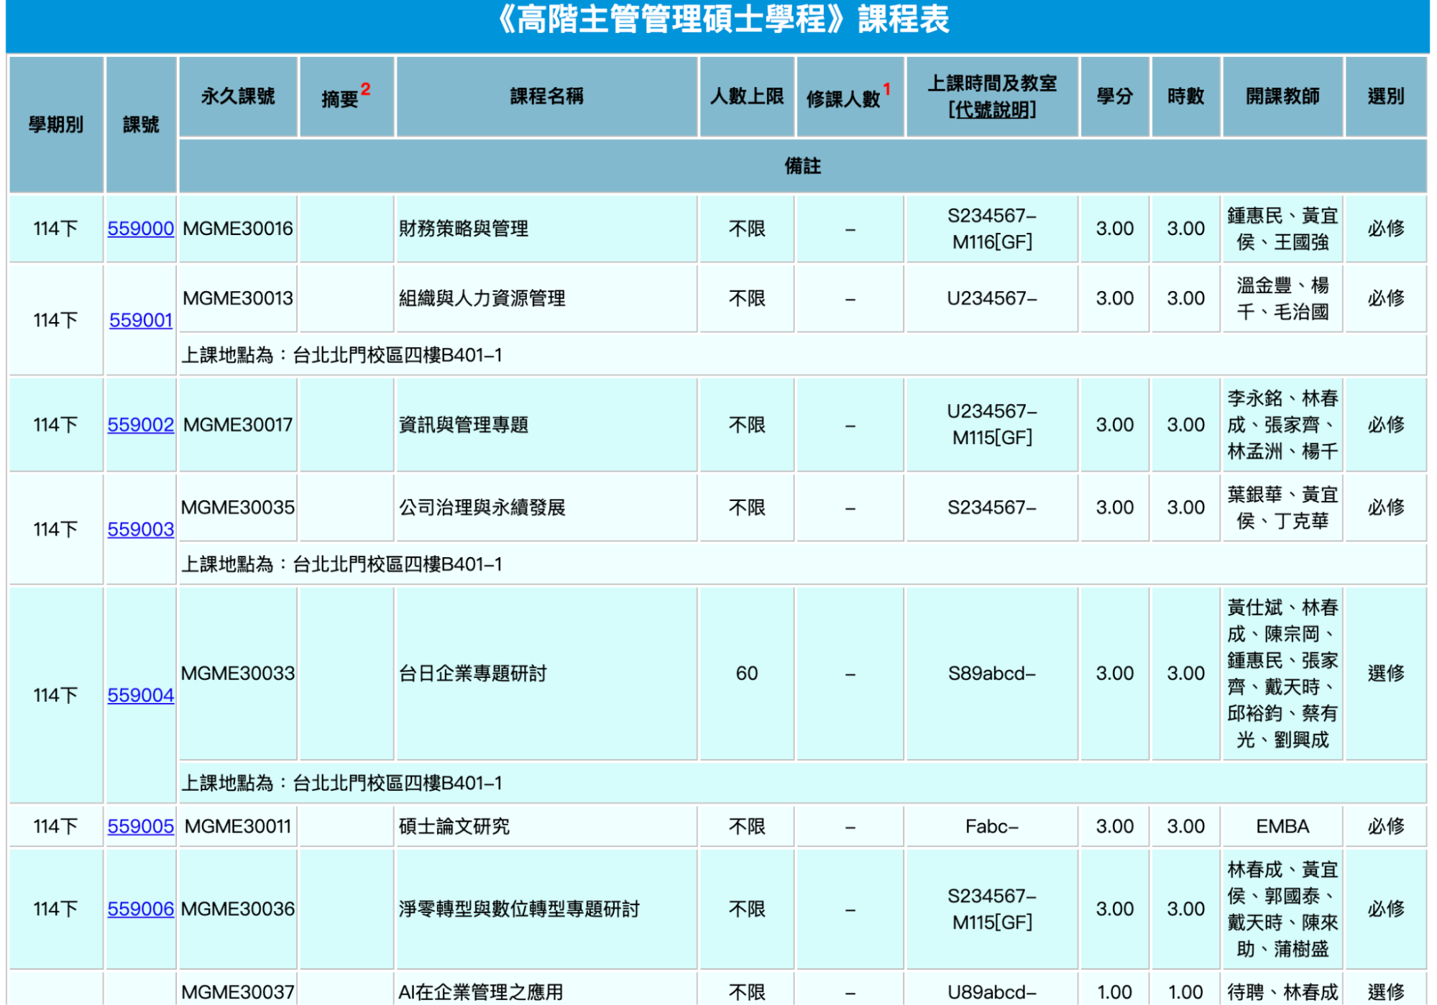Image resolution: width=1437 pixels, height=1005 pixels.
Task: Open course link 559001
Action: tap(140, 320)
